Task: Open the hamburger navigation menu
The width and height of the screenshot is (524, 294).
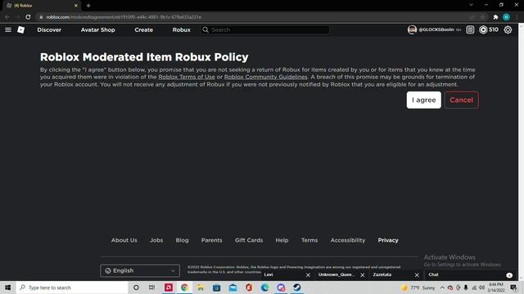Action: pyautogui.click(x=8, y=29)
